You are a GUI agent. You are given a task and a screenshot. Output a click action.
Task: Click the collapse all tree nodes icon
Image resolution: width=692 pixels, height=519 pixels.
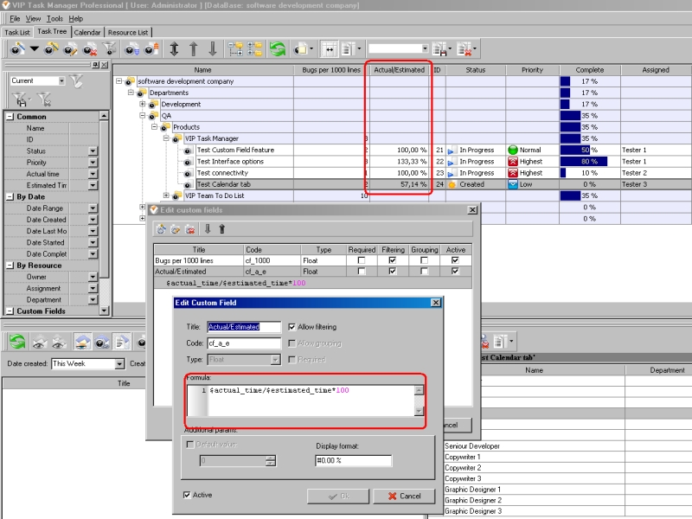tap(254, 48)
